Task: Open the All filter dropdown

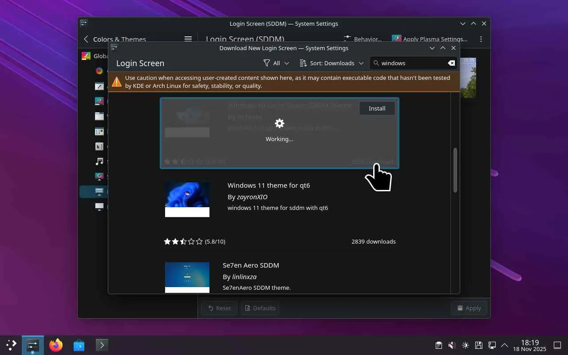Action: (276, 63)
